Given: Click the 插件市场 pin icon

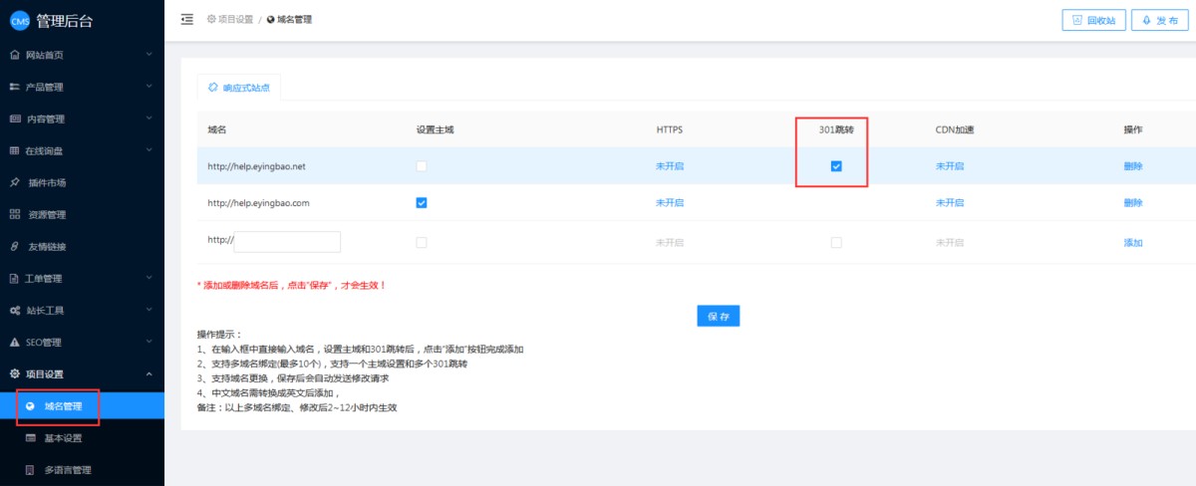Looking at the screenshot, I should pos(14,182).
